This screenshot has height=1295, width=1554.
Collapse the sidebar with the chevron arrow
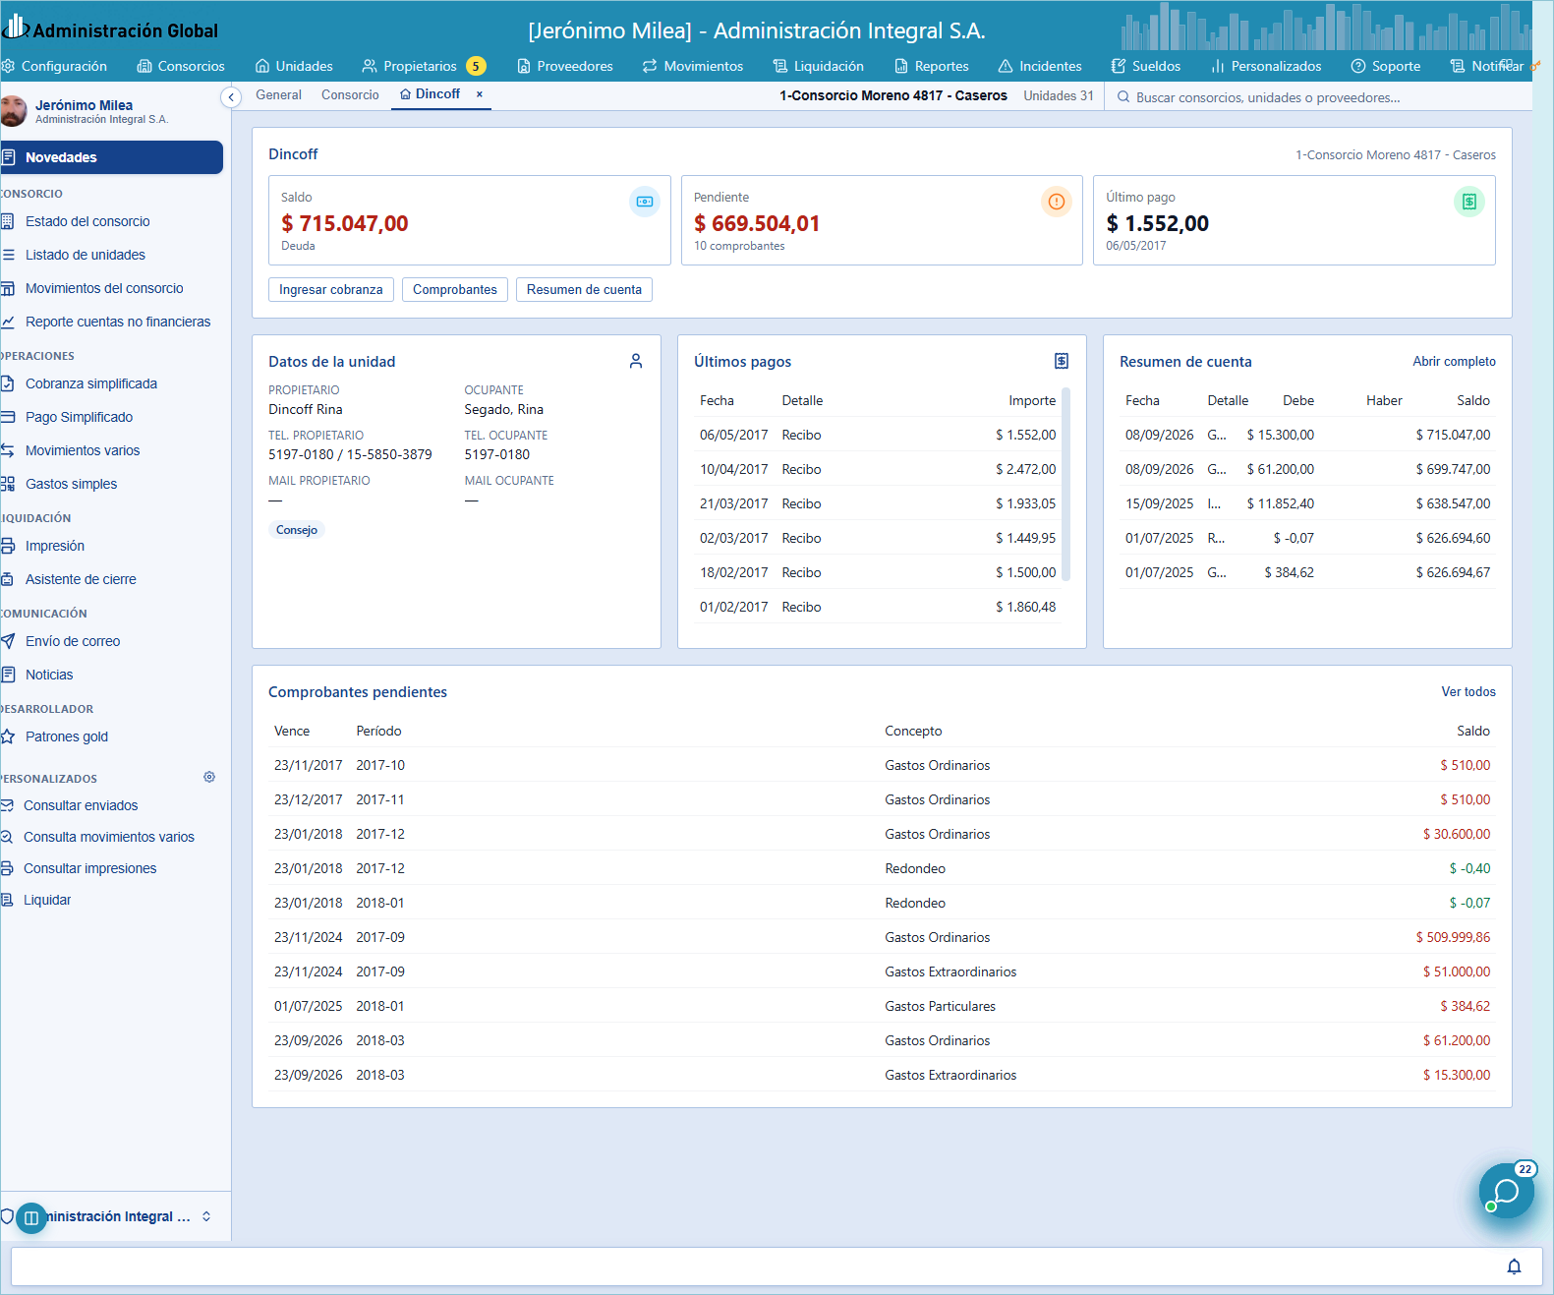(231, 96)
